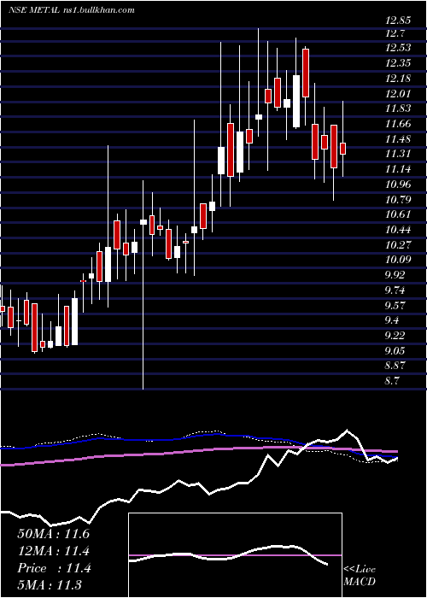The image size is (427, 598).
Task: Click the 12.18 price axis label
Action: (399, 79)
